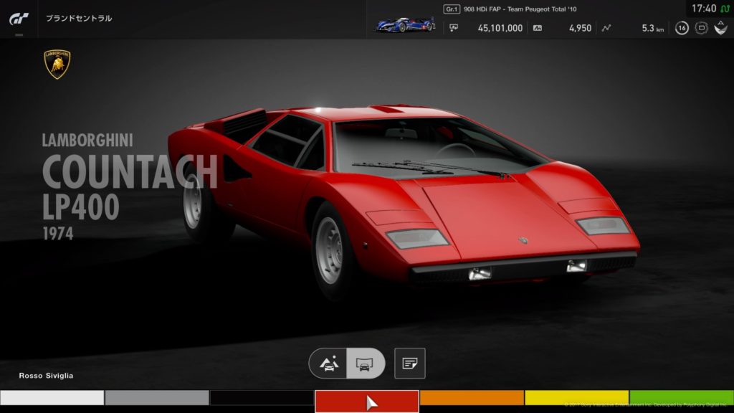This screenshot has height=413, width=734.
Task: Click the COUNTACH model title text
Action: coord(130,172)
